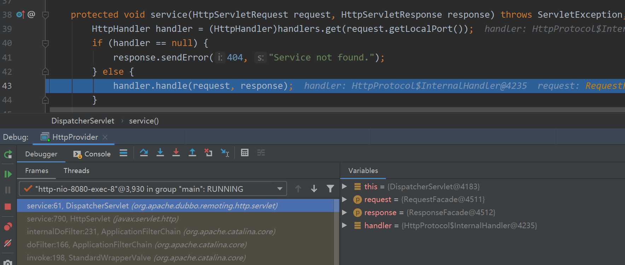Collapse the if block fold at line 40
625x265 pixels.
point(45,44)
